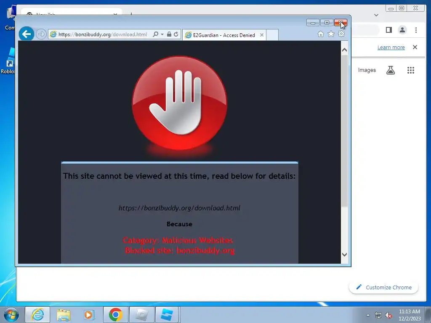Open the Chrome profile avatar
The width and height of the screenshot is (431, 323).
402,30
